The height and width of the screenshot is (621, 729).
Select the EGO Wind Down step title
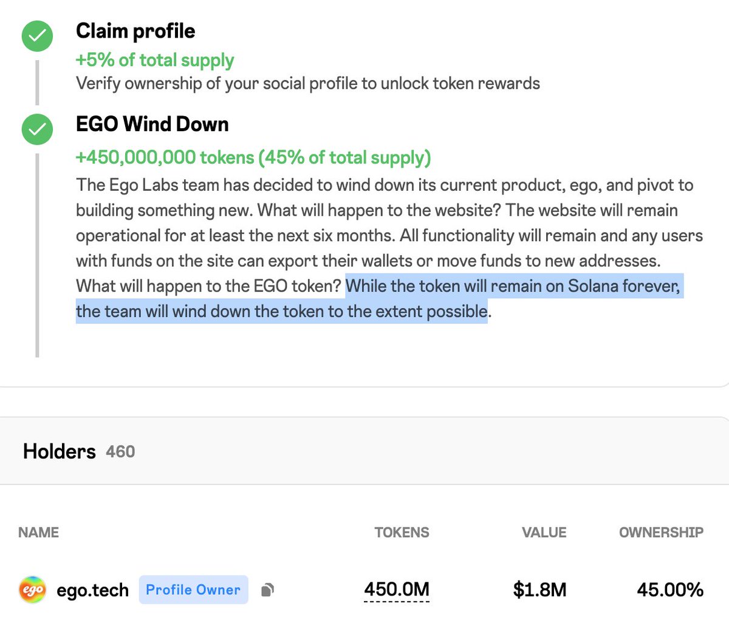coord(152,125)
